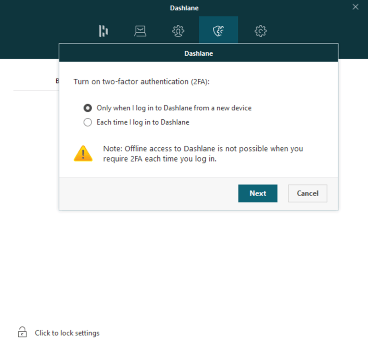Screen dimensions: 368x354
Task: Open the sync laptop settings tab icon
Action: click(140, 31)
